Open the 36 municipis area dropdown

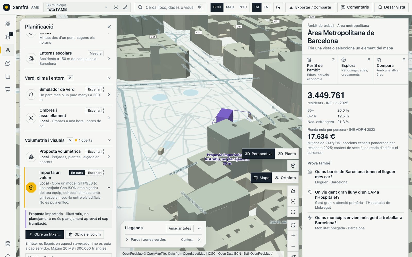77,7
